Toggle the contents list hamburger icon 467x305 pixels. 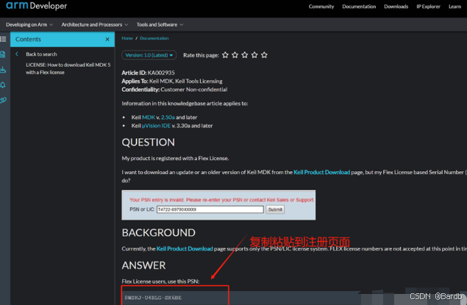coord(3,39)
